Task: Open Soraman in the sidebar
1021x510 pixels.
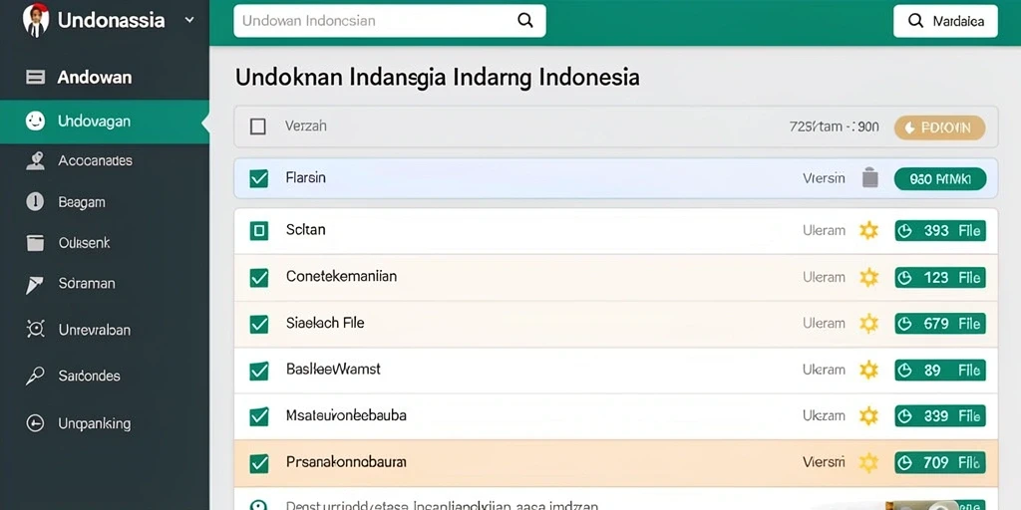Action: click(87, 284)
